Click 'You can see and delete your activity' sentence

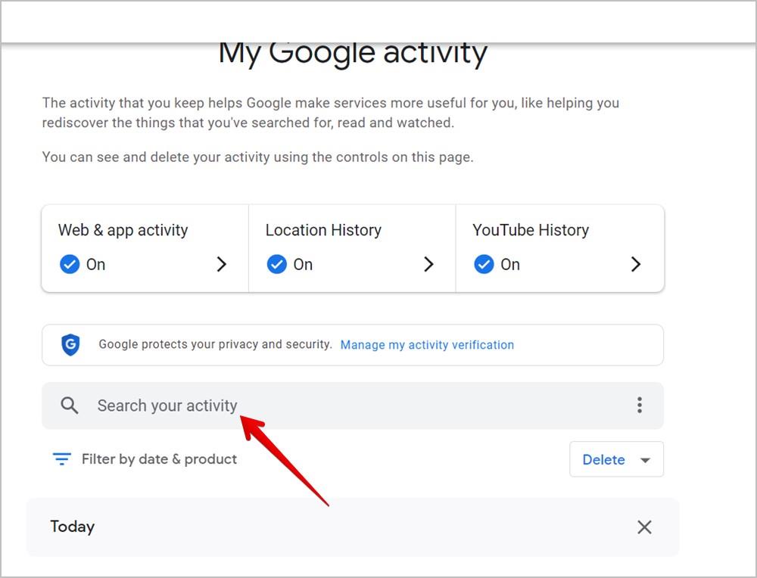(258, 157)
